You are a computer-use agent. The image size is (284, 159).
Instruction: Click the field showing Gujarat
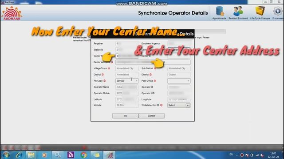[179, 75]
